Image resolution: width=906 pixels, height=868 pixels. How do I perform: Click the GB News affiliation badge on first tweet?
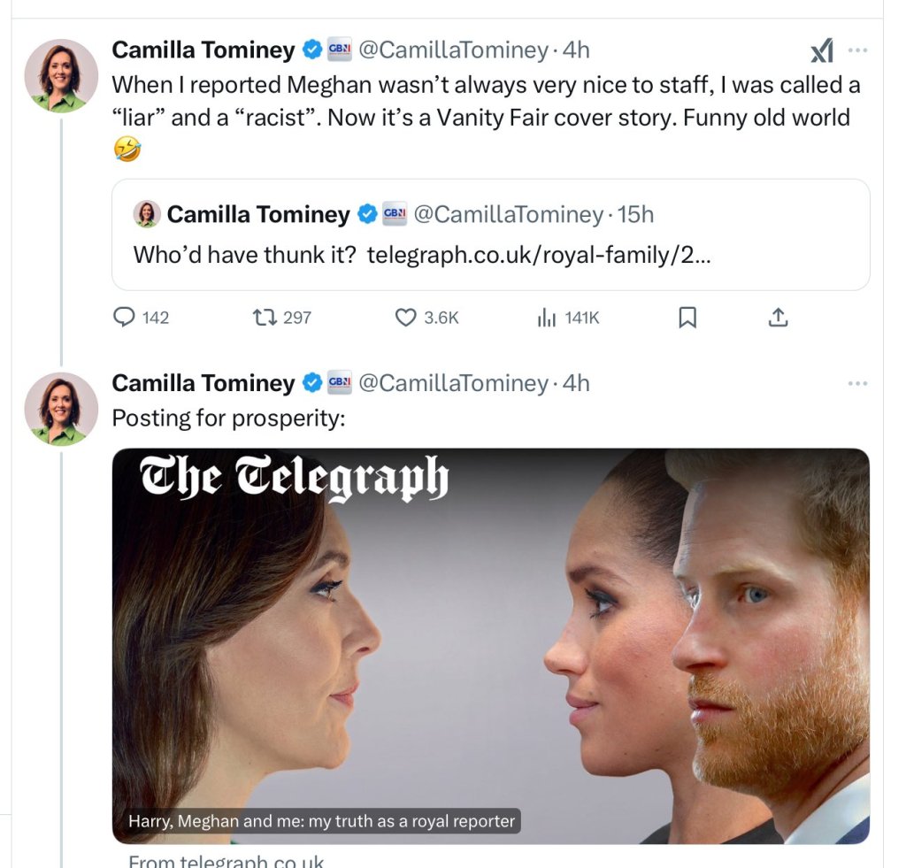[340, 50]
